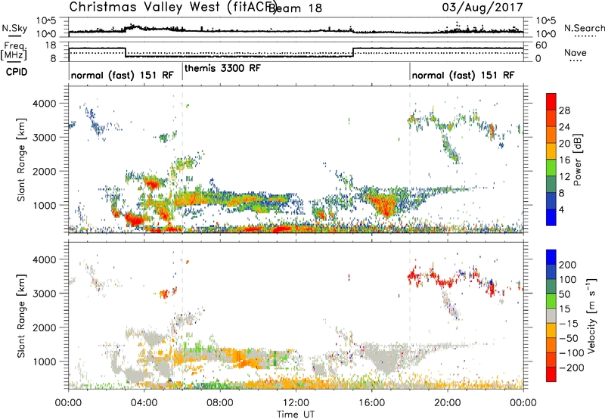This screenshot has height=419, width=605.
Task: Click the Freq. [MHz] axis label
Action: (14, 51)
